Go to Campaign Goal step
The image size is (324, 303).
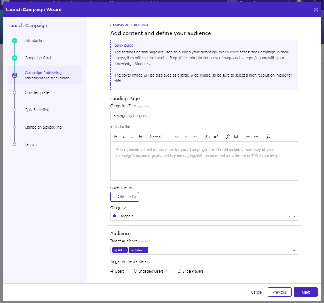point(38,58)
